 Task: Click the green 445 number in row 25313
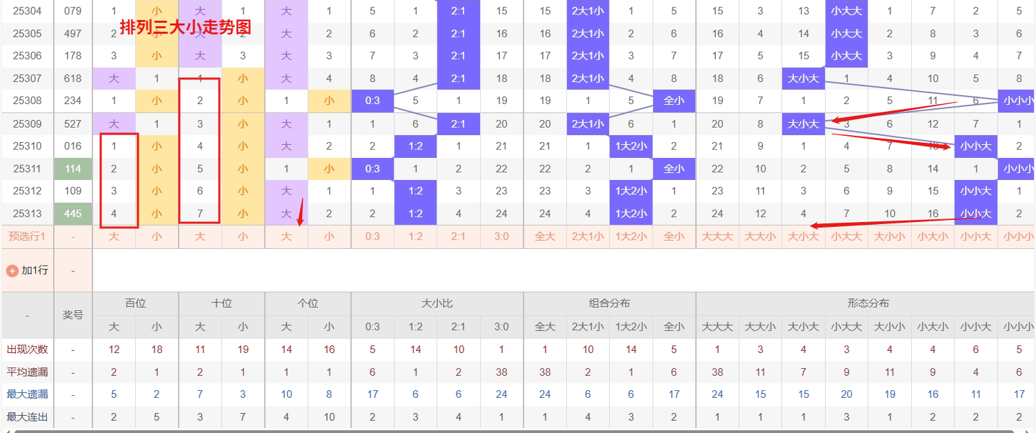(x=73, y=214)
